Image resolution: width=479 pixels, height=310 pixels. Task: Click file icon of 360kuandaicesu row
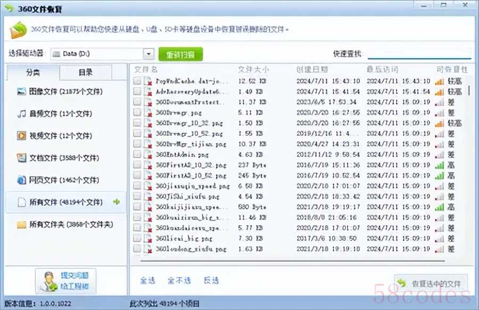[x=148, y=228]
